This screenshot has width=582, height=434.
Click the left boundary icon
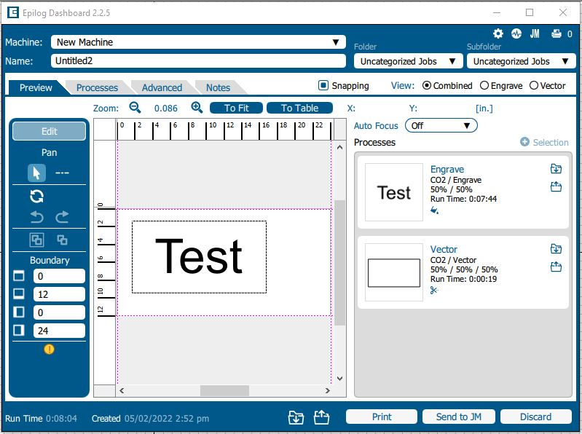point(19,312)
